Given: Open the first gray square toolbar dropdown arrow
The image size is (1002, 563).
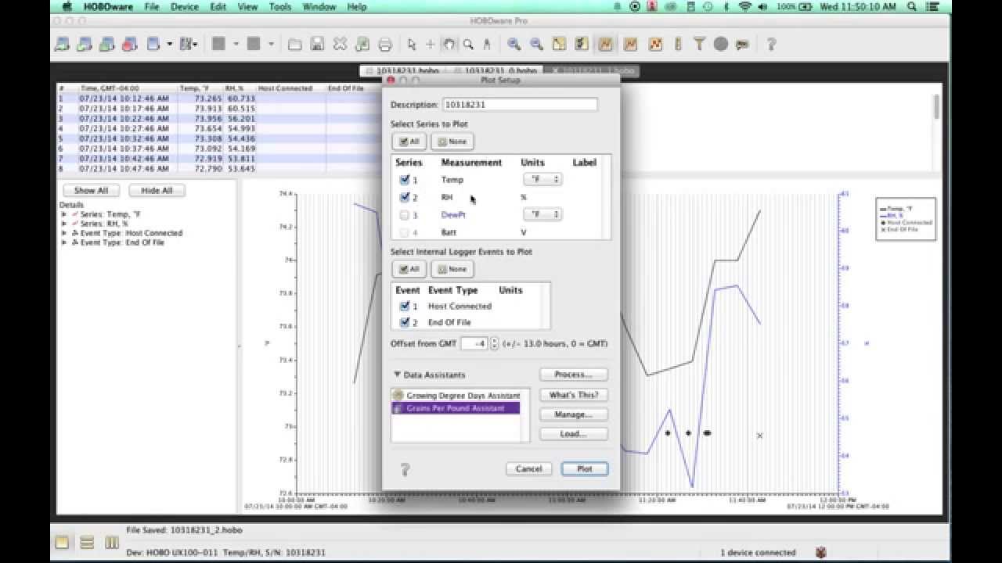Looking at the screenshot, I should 237,45.
